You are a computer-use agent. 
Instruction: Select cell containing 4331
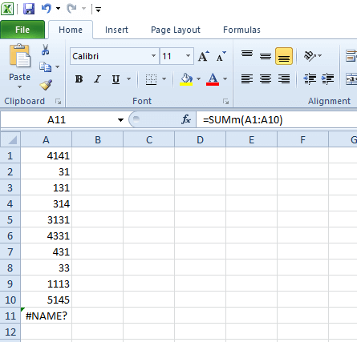(46, 235)
